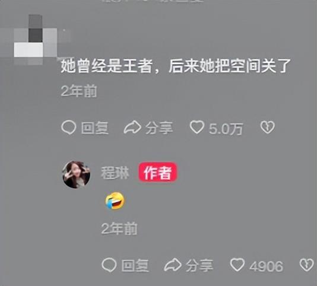Click the 回复 label under the 王者 comment
Screen dimensions: 317x286
95,128
